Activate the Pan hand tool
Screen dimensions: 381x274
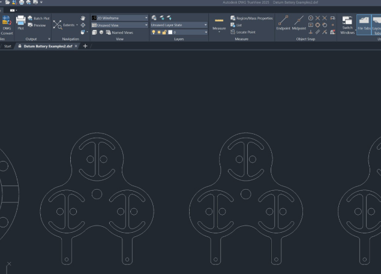tap(83, 18)
